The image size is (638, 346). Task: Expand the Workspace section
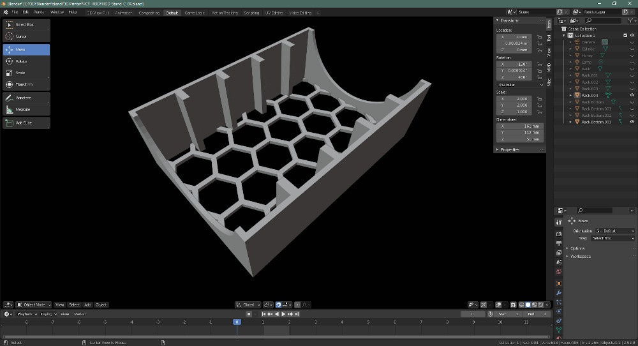(x=580, y=257)
